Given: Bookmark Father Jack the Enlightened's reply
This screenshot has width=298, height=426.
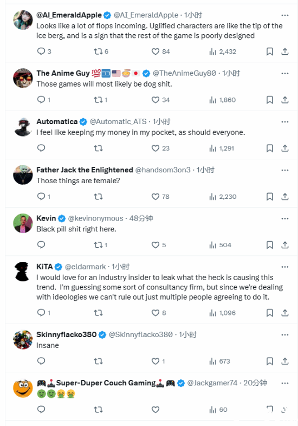Looking at the screenshot, I should pos(269,196).
